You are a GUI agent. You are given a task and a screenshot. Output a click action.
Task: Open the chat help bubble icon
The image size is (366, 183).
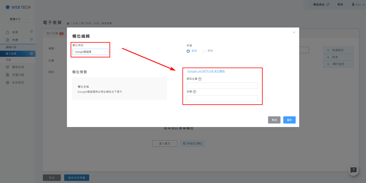[x=353, y=170]
